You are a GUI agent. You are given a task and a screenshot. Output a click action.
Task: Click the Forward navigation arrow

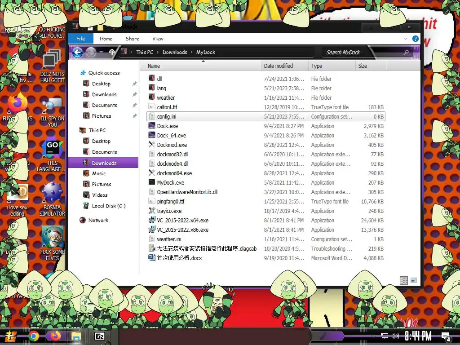(91, 53)
